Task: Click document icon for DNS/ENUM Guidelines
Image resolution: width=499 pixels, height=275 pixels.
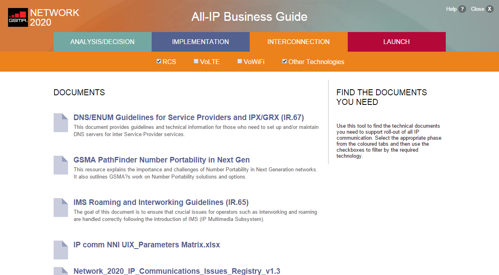Action: click(61, 122)
